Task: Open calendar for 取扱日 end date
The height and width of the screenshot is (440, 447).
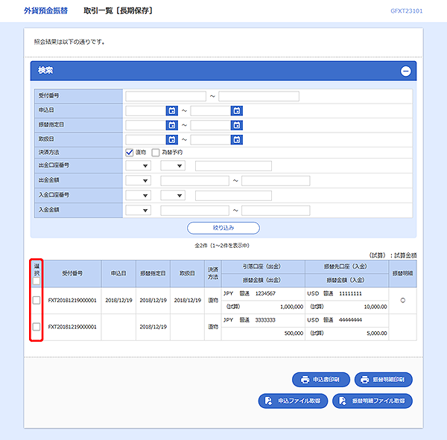Action: pyautogui.click(x=237, y=140)
